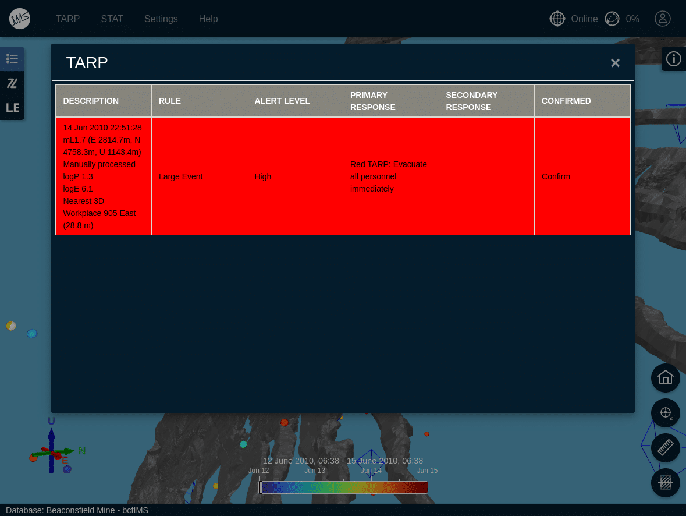Open the Help menu
Screen dimensions: 686x516
coord(208,19)
